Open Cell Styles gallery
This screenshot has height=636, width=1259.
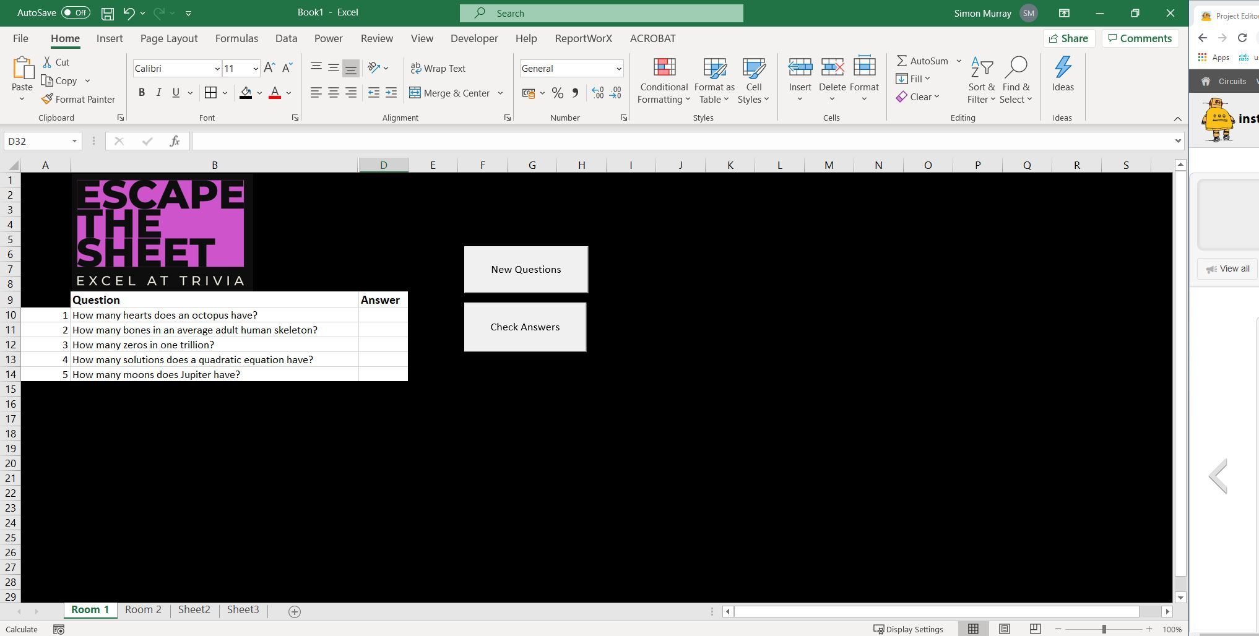click(x=753, y=81)
